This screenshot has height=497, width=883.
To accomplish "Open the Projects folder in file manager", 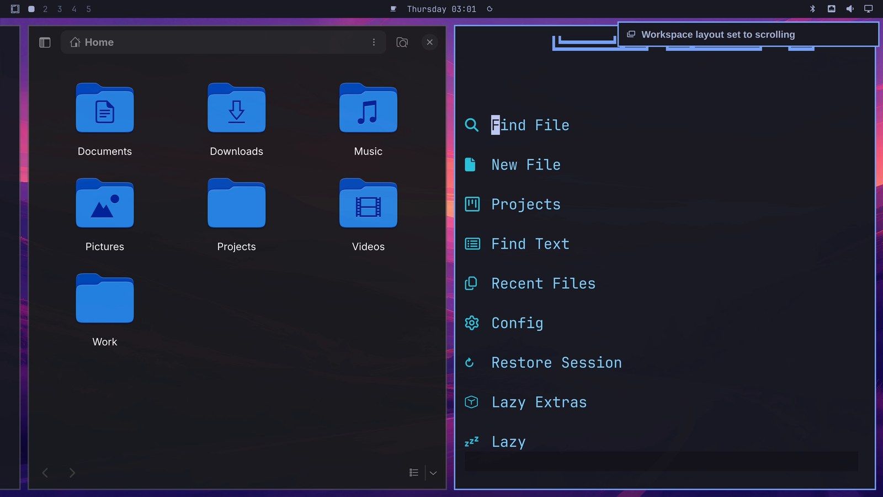I will 236,215.
